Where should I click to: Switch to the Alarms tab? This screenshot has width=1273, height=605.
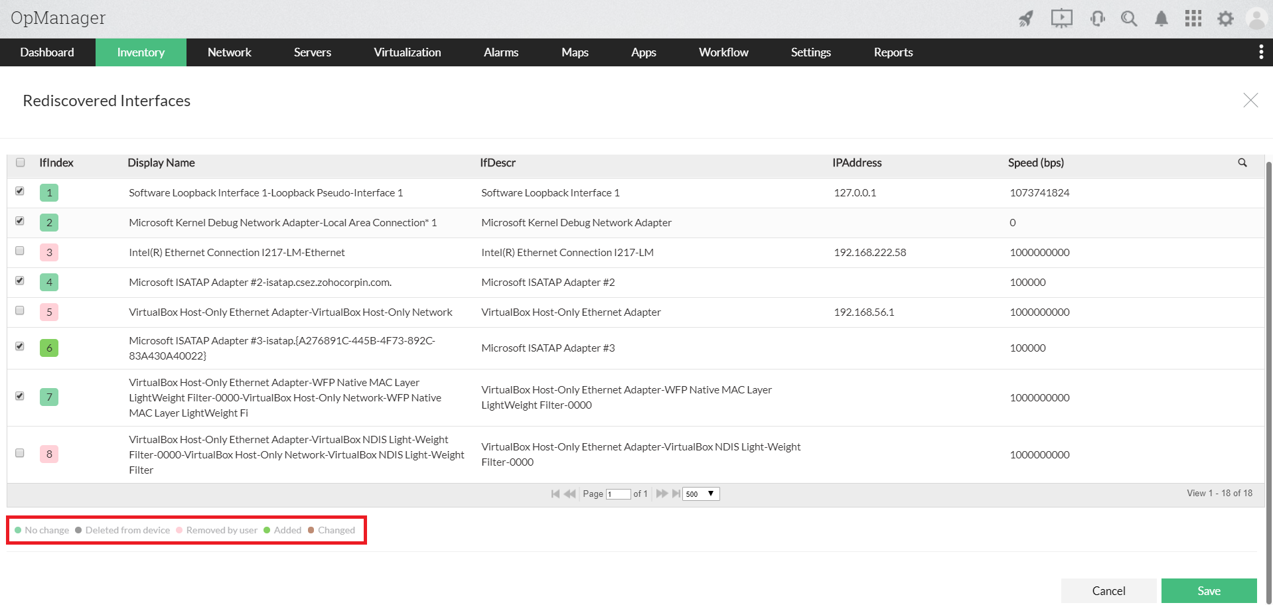tap(501, 52)
